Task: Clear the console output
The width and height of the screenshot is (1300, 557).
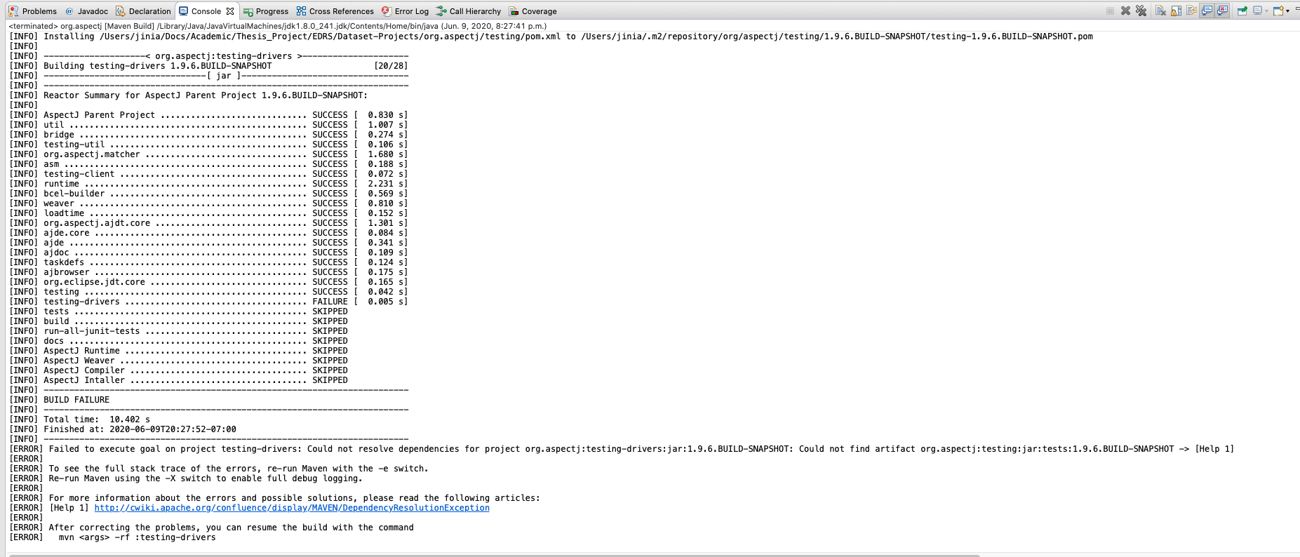Action: pos(1160,11)
